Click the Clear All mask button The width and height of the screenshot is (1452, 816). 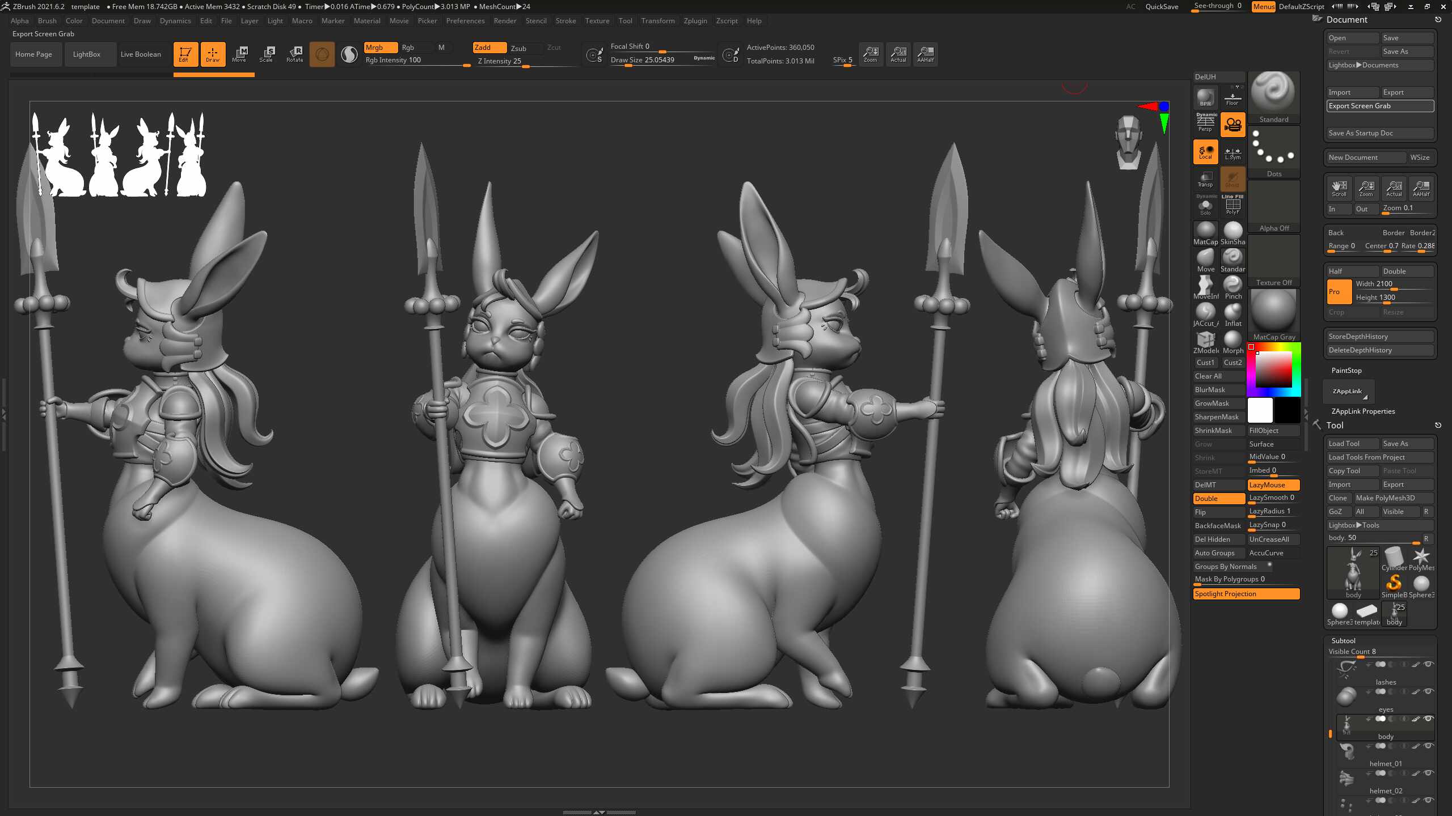point(1219,376)
